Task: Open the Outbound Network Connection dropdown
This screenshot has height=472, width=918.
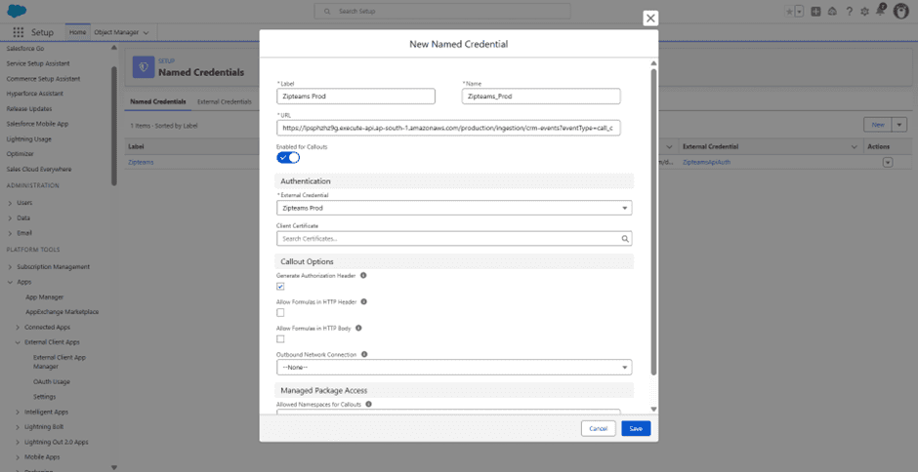Action: coord(454,368)
